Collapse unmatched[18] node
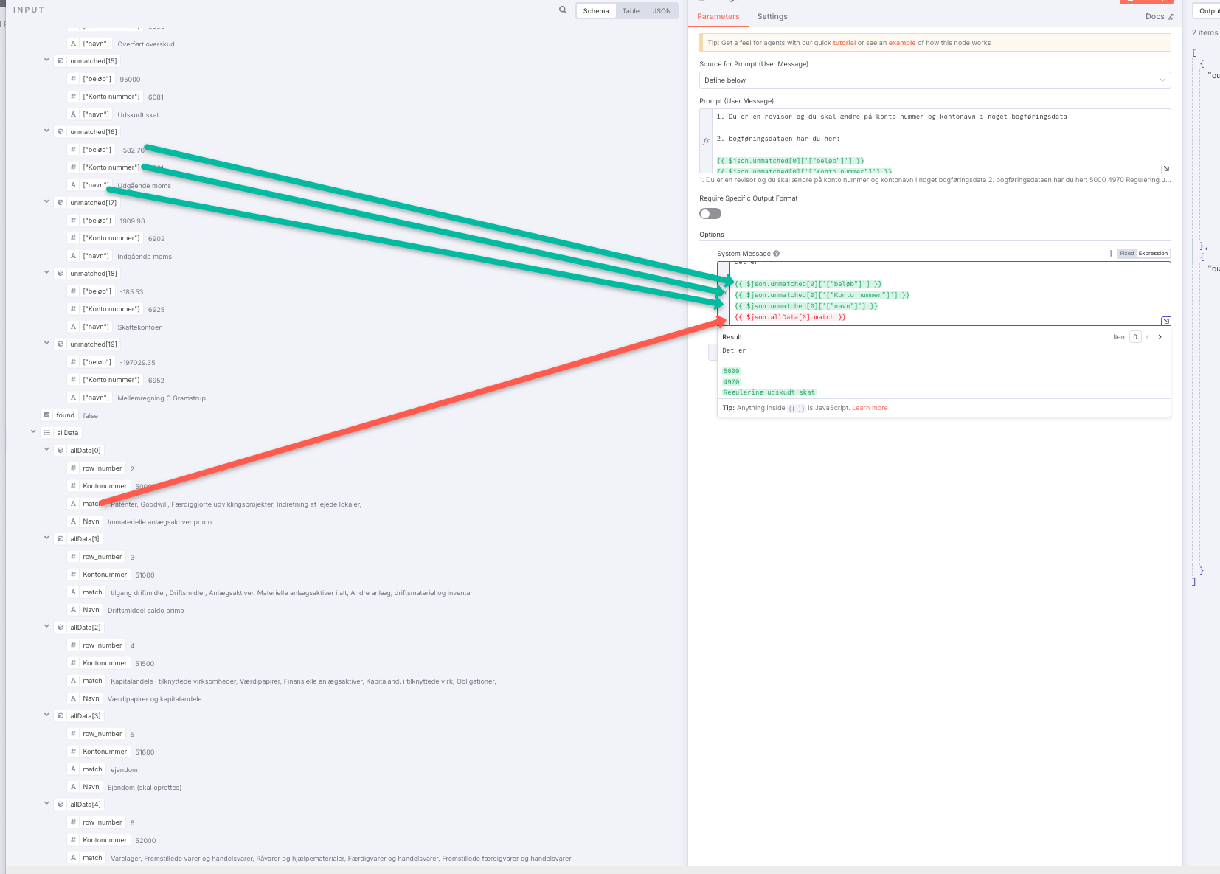Viewport: 1220px width, 874px height. pos(46,273)
